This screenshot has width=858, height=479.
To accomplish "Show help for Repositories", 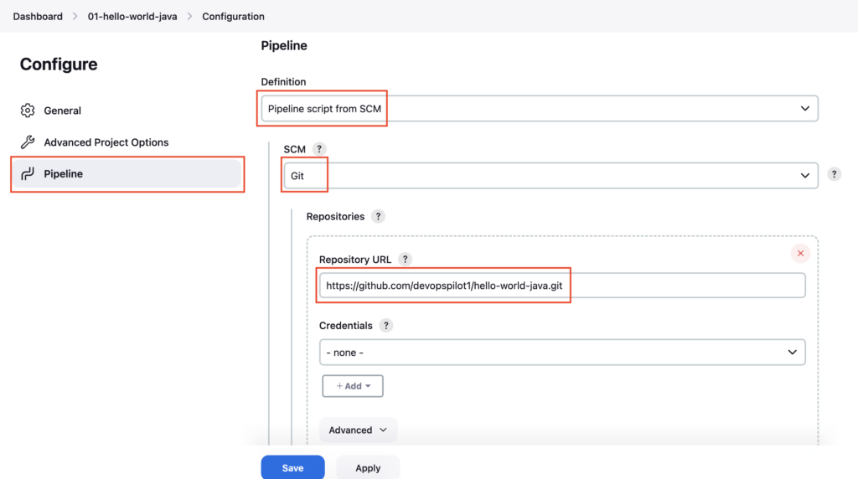I will (x=378, y=217).
